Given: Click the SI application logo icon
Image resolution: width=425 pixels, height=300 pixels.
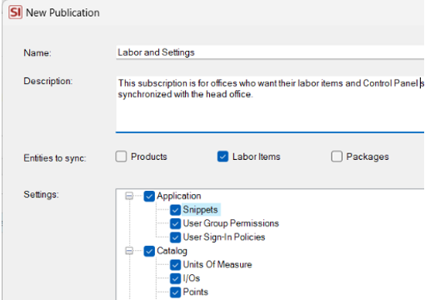Looking at the screenshot, I should pos(15,12).
